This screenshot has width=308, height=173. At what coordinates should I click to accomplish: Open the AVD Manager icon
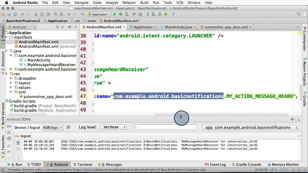[x=154, y=14]
